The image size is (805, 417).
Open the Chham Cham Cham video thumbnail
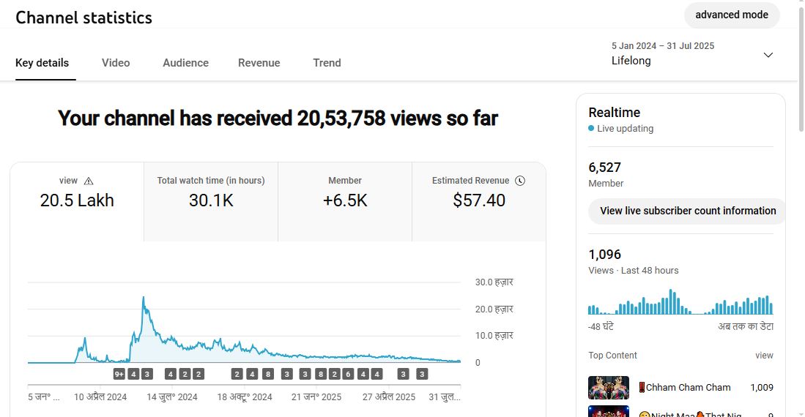coord(608,388)
